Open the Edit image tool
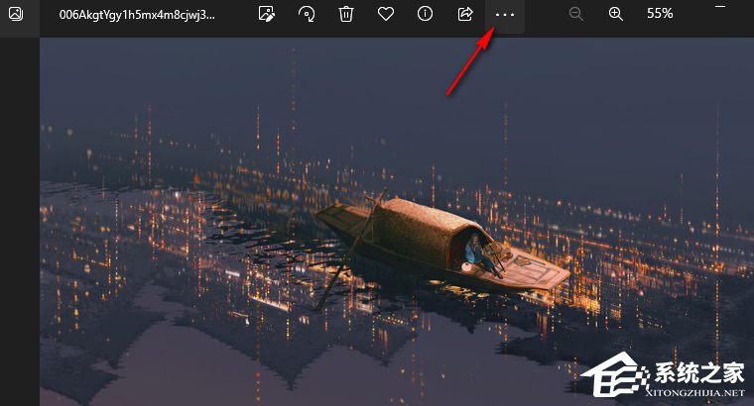 266,14
